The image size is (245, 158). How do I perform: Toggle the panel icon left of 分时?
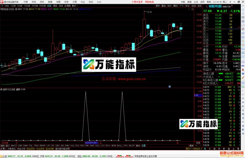coord(2,6)
